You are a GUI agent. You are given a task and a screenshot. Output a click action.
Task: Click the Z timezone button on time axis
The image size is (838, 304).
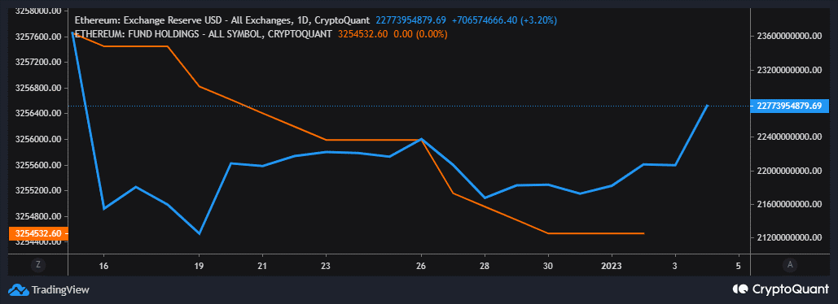click(x=38, y=264)
